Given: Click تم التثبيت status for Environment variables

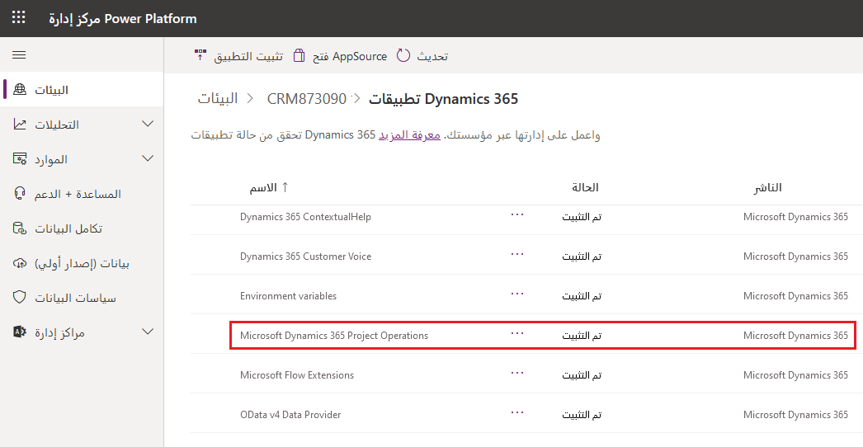Looking at the screenshot, I should (582, 296).
